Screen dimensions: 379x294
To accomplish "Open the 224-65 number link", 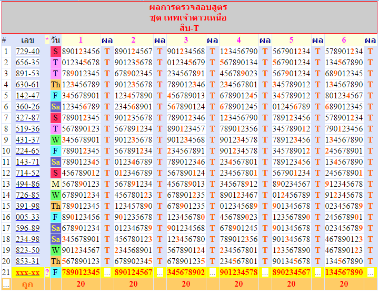I will click(x=27, y=151).
